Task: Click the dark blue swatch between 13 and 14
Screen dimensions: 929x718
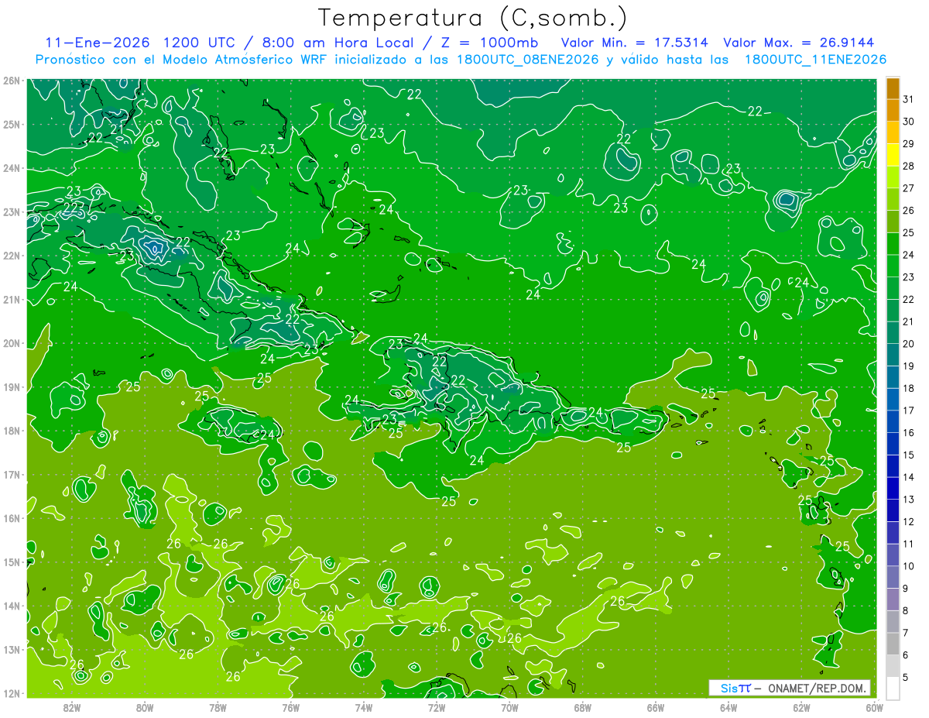Action: coord(893,488)
